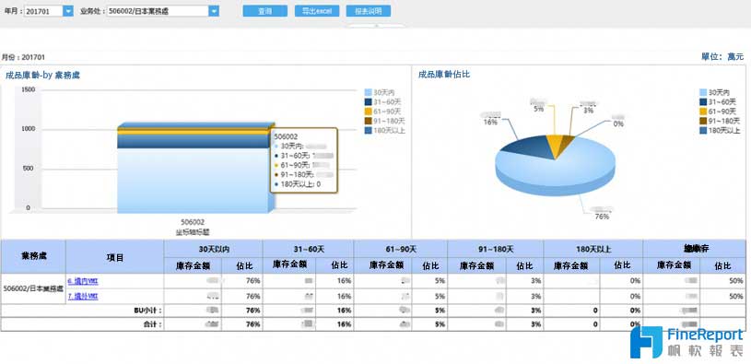Click the 項目 column header
The width and height of the screenshot is (751, 364).
(x=115, y=257)
